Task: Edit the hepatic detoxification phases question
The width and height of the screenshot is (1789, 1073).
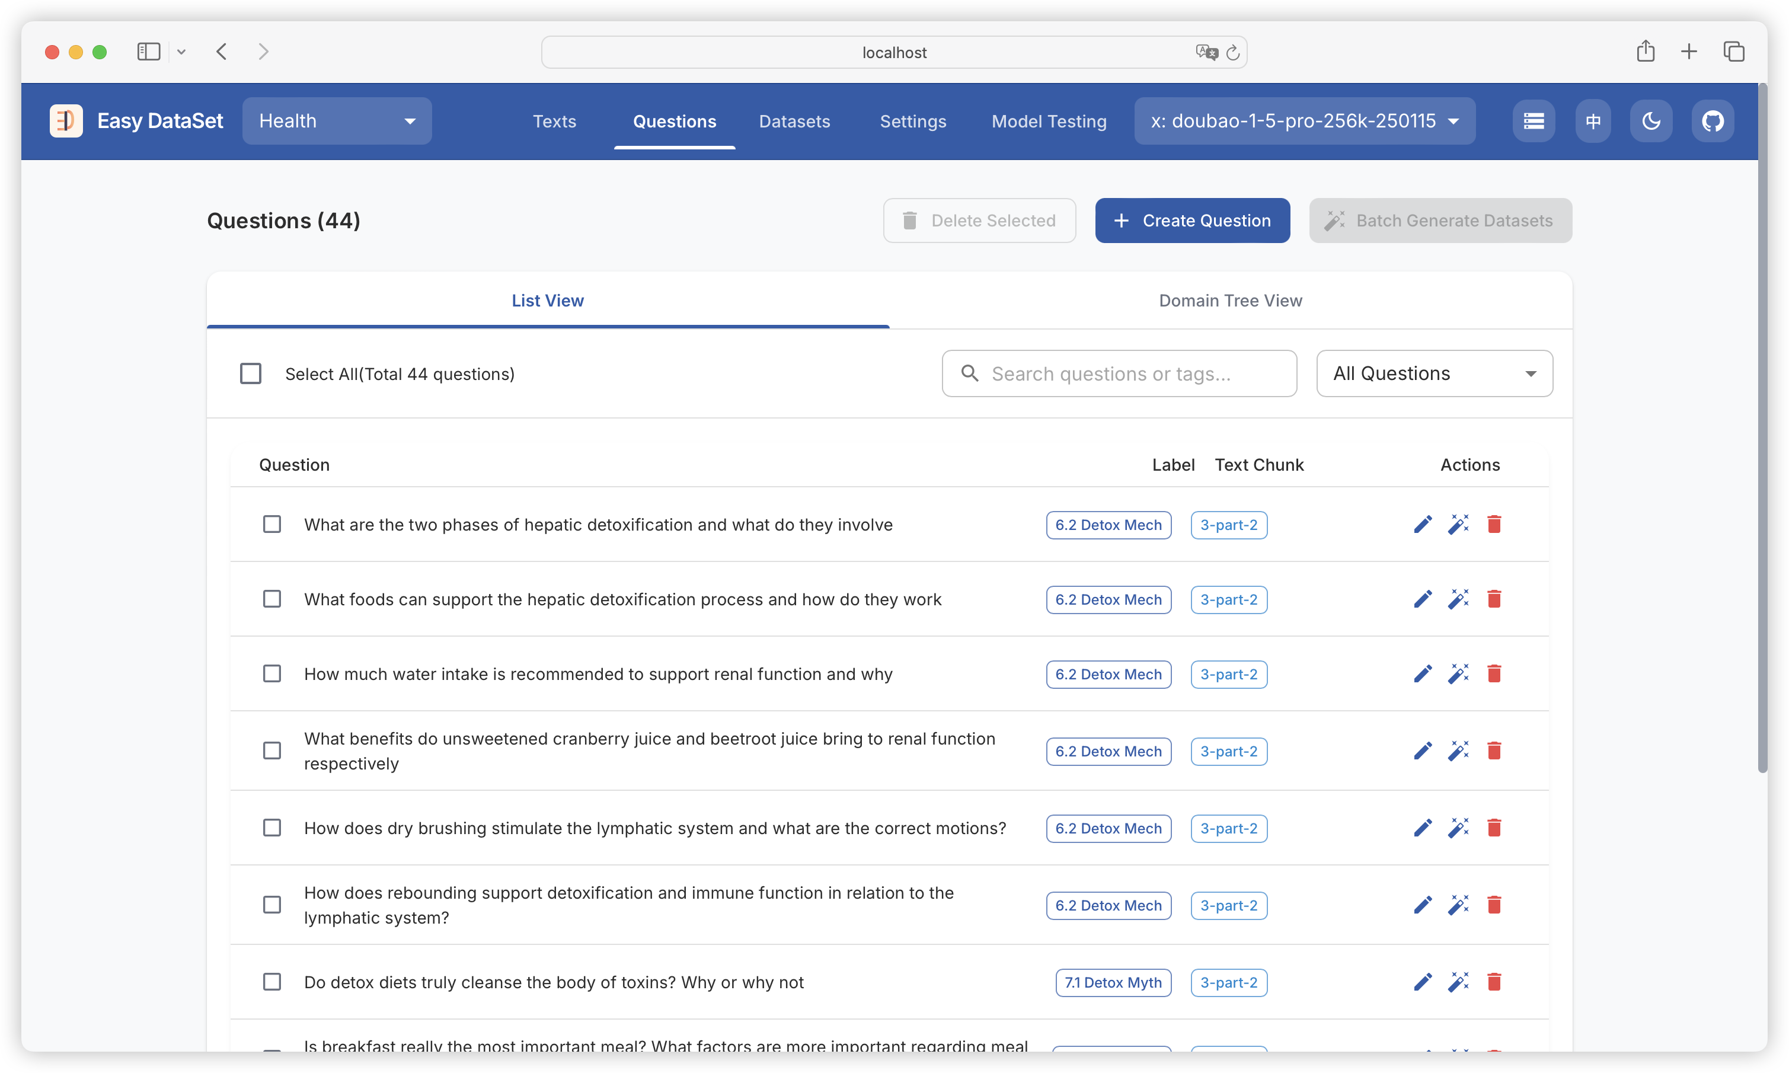Action: click(x=1423, y=524)
